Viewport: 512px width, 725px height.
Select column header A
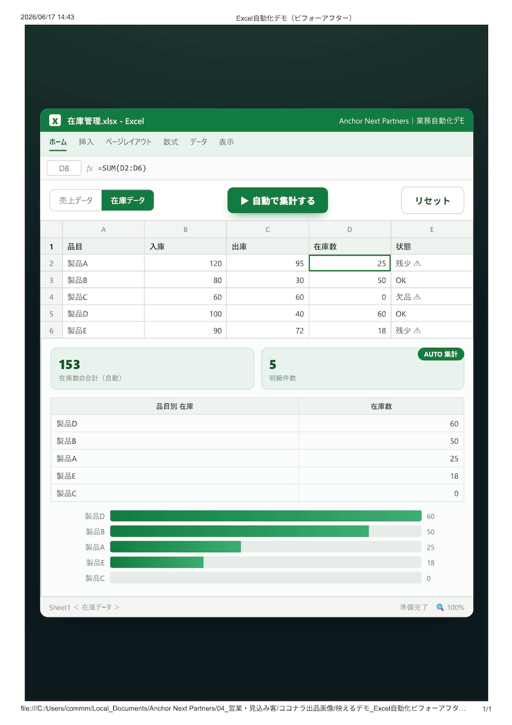(x=103, y=230)
